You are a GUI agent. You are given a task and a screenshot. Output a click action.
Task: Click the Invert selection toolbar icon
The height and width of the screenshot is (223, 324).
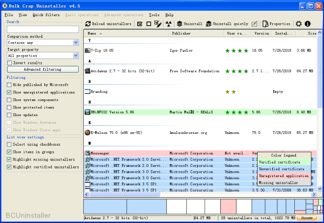coord(158,24)
